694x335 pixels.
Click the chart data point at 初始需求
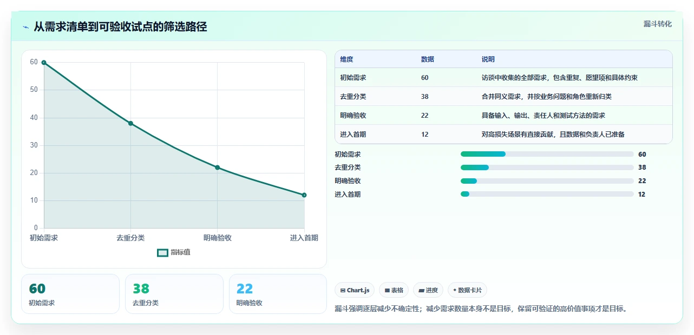pyautogui.click(x=44, y=63)
